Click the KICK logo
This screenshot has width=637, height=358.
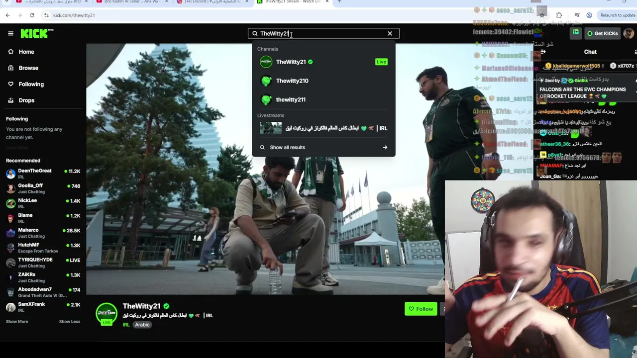tap(37, 33)
